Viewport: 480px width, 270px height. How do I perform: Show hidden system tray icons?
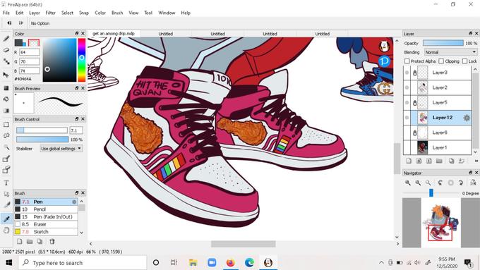tap(381, 262)
